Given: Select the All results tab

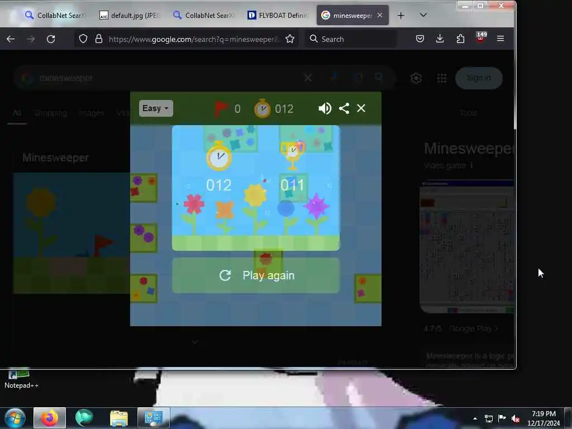Looking at the screenshot, I should tap(17, 113).
